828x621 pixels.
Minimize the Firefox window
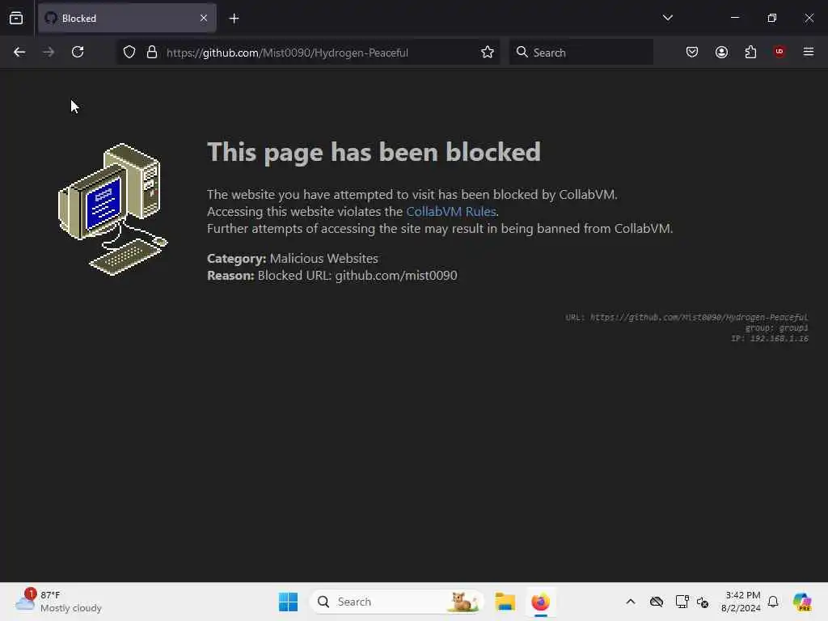point(734,18)
